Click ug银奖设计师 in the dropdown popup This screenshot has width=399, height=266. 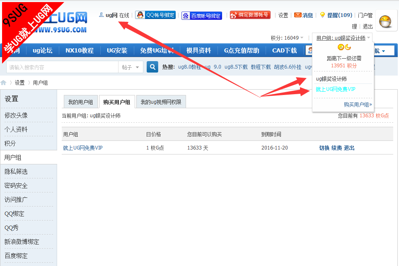coord(331,79)
